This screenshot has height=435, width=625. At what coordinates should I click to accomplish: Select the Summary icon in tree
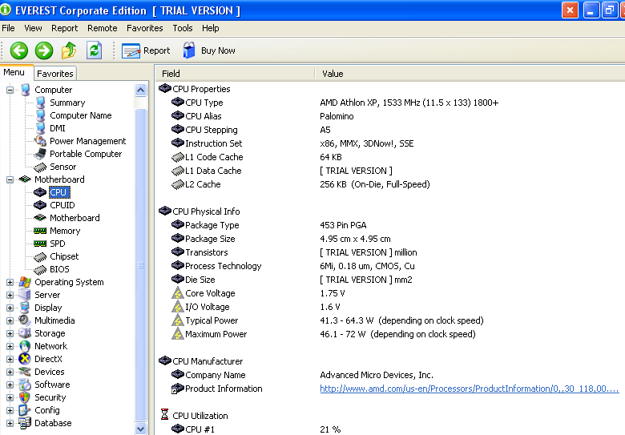coord(40,103)
